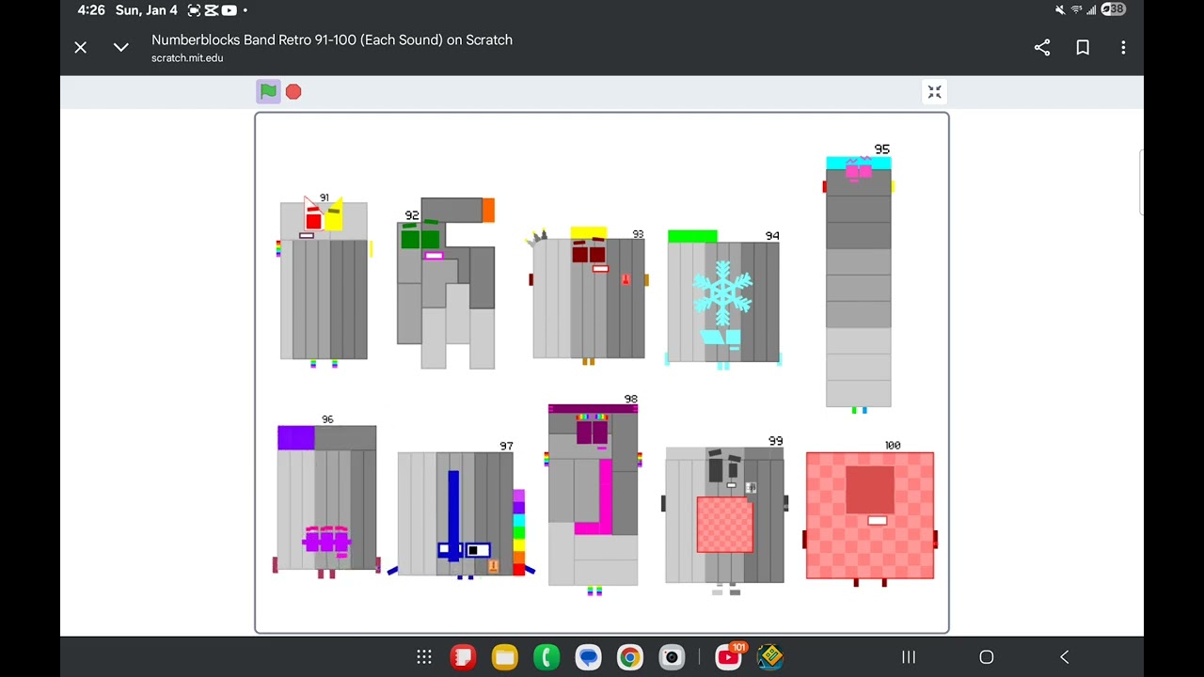Screen dimensions: 1204x677
Task: Click the page title Numberblocks Band Retro 91-100
Action: [x=332, y=39]
